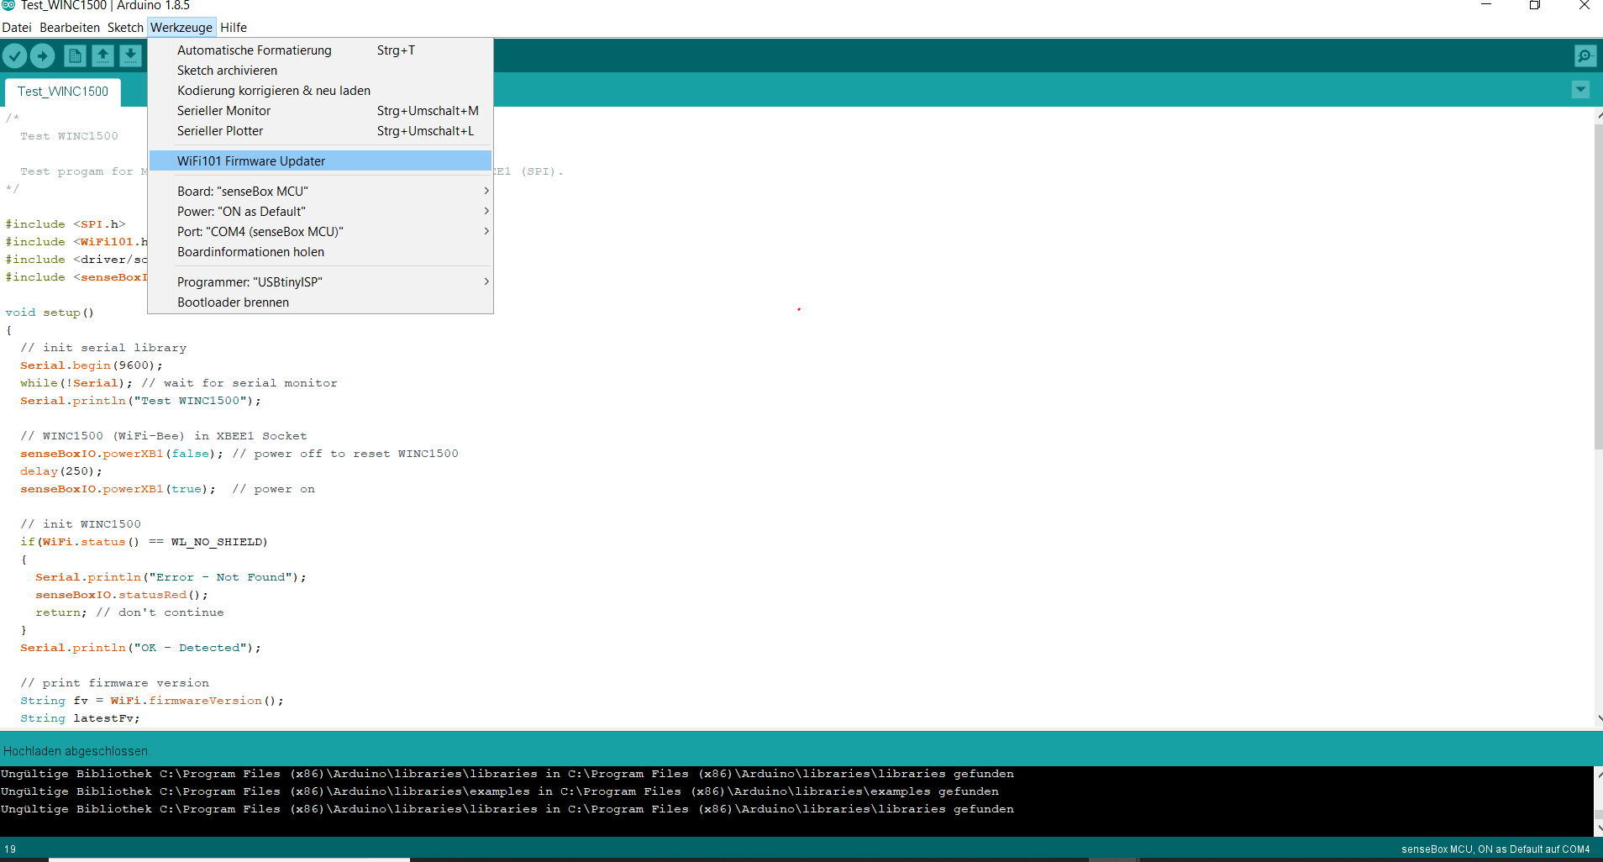
Task: Click the "delay(250);" code line
Action: click(x=61, y=471)
